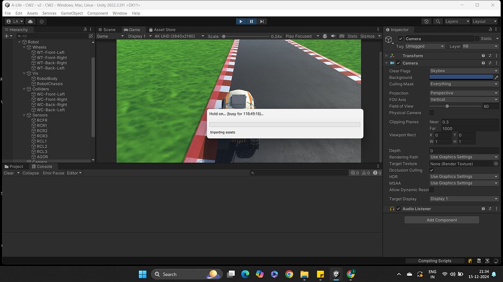Screen dimensions: 503x282
Task: Open the Layers dropdown in the toolbar
Action: [x=455, y=21]
